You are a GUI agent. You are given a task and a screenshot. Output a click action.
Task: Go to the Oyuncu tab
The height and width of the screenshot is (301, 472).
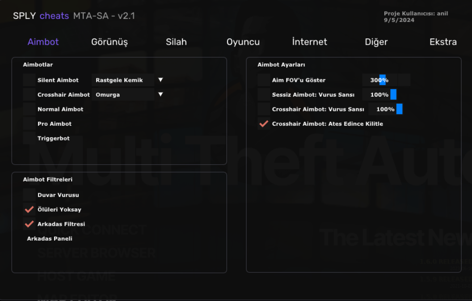(243, 42)
